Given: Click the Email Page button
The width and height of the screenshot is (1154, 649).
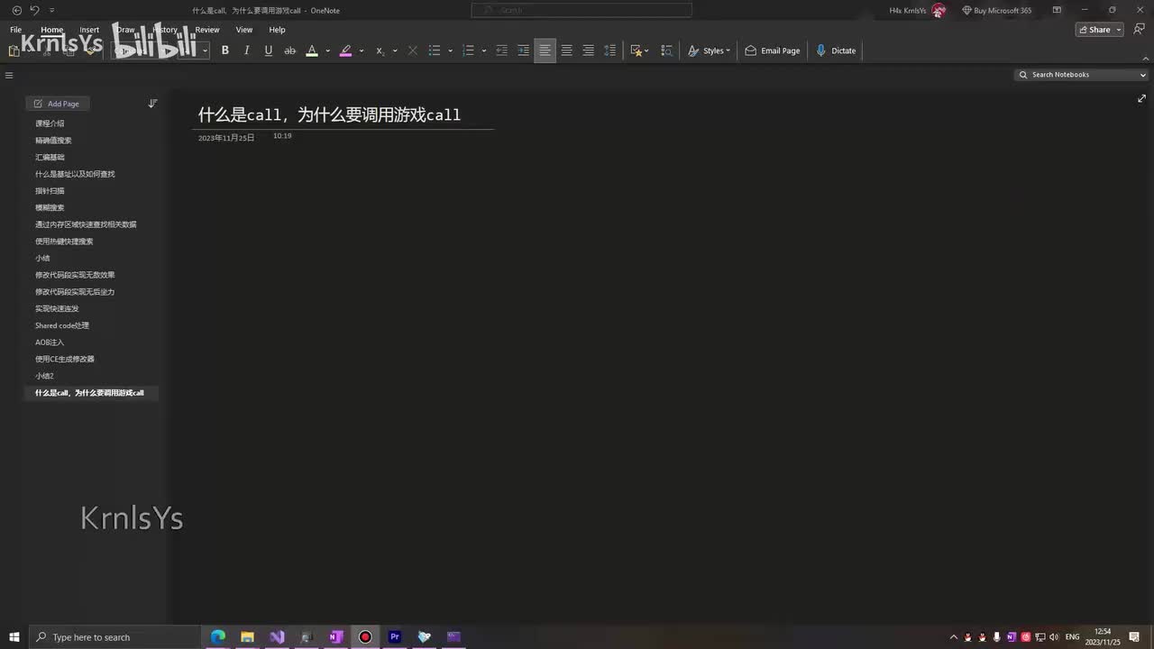Looking at the screenshot, I should pyautogui.click(x=773, y=50).
